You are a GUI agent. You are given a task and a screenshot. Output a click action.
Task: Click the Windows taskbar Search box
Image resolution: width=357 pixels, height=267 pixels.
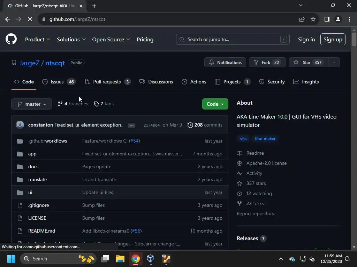pyautogui.click(x=58, y=259)
